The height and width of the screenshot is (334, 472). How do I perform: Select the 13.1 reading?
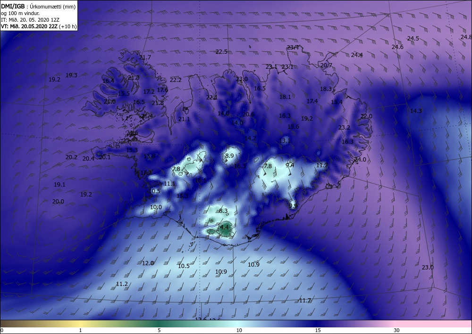coord(285,140)
